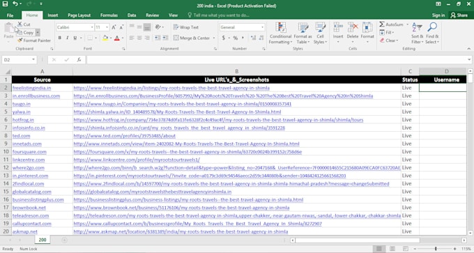The height and width of the screenshot is (253, 474).
Task: Click the Insert cells icon
Action: click(x=338, y=27)
